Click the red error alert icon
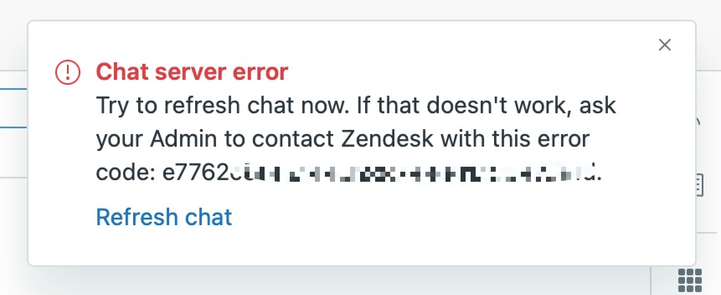The height and width of the screenshot is (295, 721). (68, 72)
